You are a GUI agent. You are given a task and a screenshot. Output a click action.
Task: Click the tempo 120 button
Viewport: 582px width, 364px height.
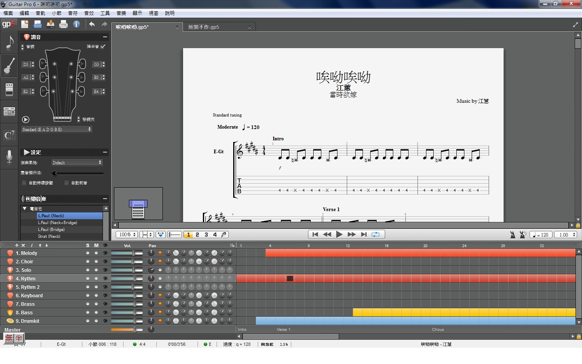[x=541, y=235]
